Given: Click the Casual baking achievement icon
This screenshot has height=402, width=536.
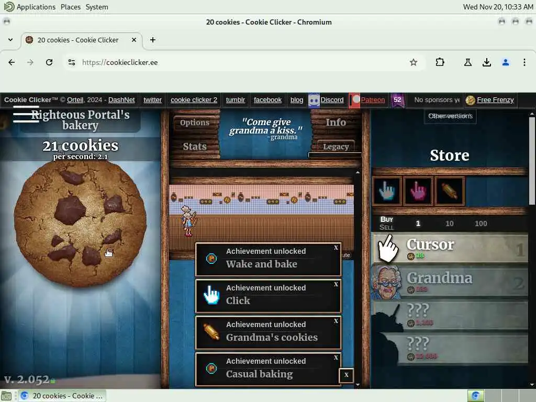Looking at the screenshot, I should [211, 368].
